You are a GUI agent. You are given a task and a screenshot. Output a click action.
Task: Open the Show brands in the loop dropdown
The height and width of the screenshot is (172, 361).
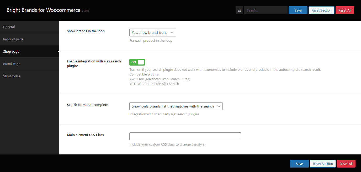(x=152, y=33)
